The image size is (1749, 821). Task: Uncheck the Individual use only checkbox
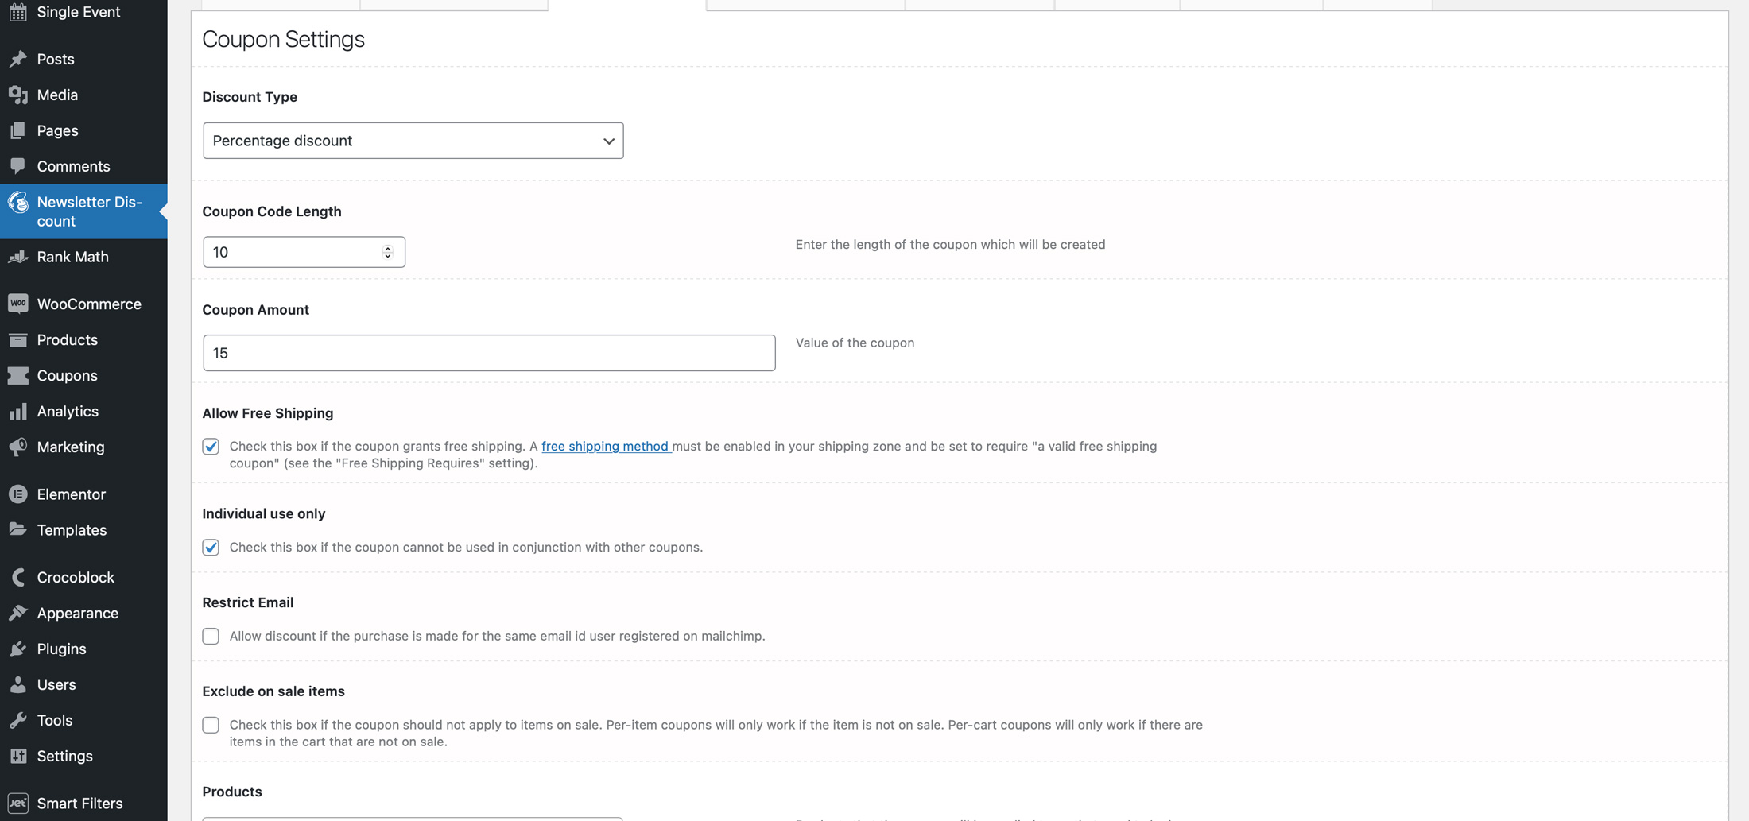click(211, 547)
